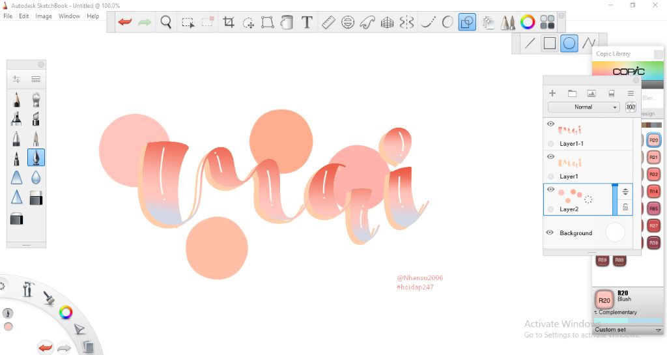667x355 pixels.
Task: Add a layer group folder
Action: (572, 93)
